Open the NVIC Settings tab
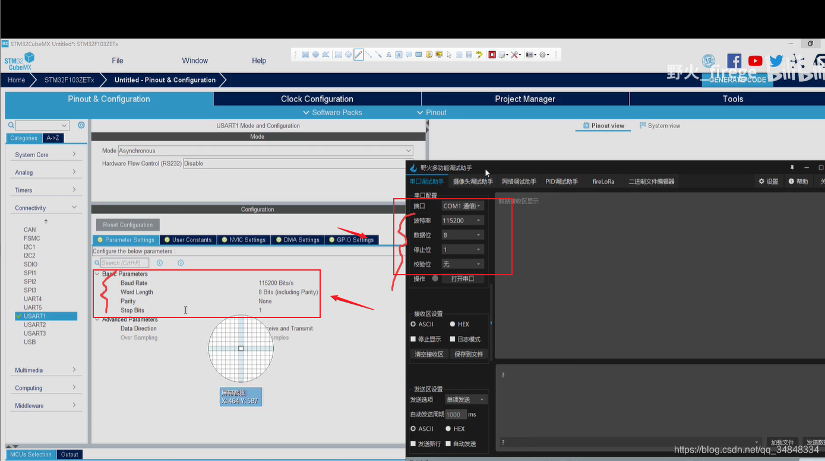The height and width of the screenshot is (461, 825). 244,240
